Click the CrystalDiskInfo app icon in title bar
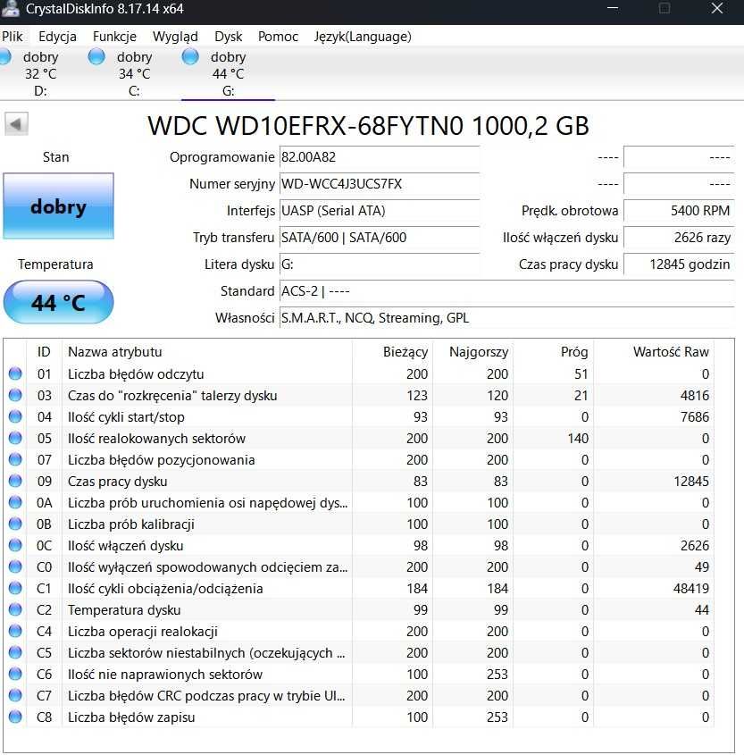 pos(10,8)
